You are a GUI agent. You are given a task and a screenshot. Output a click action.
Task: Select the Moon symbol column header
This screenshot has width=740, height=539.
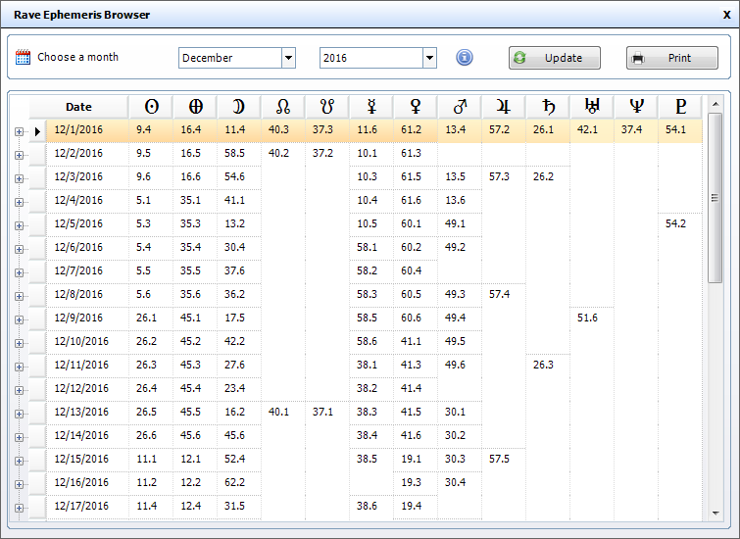point(239,107)
